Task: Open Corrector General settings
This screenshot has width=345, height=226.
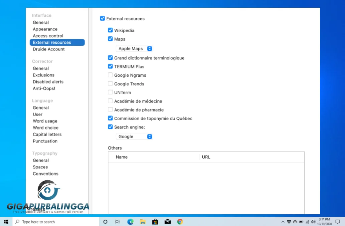Action: (41, 68)
